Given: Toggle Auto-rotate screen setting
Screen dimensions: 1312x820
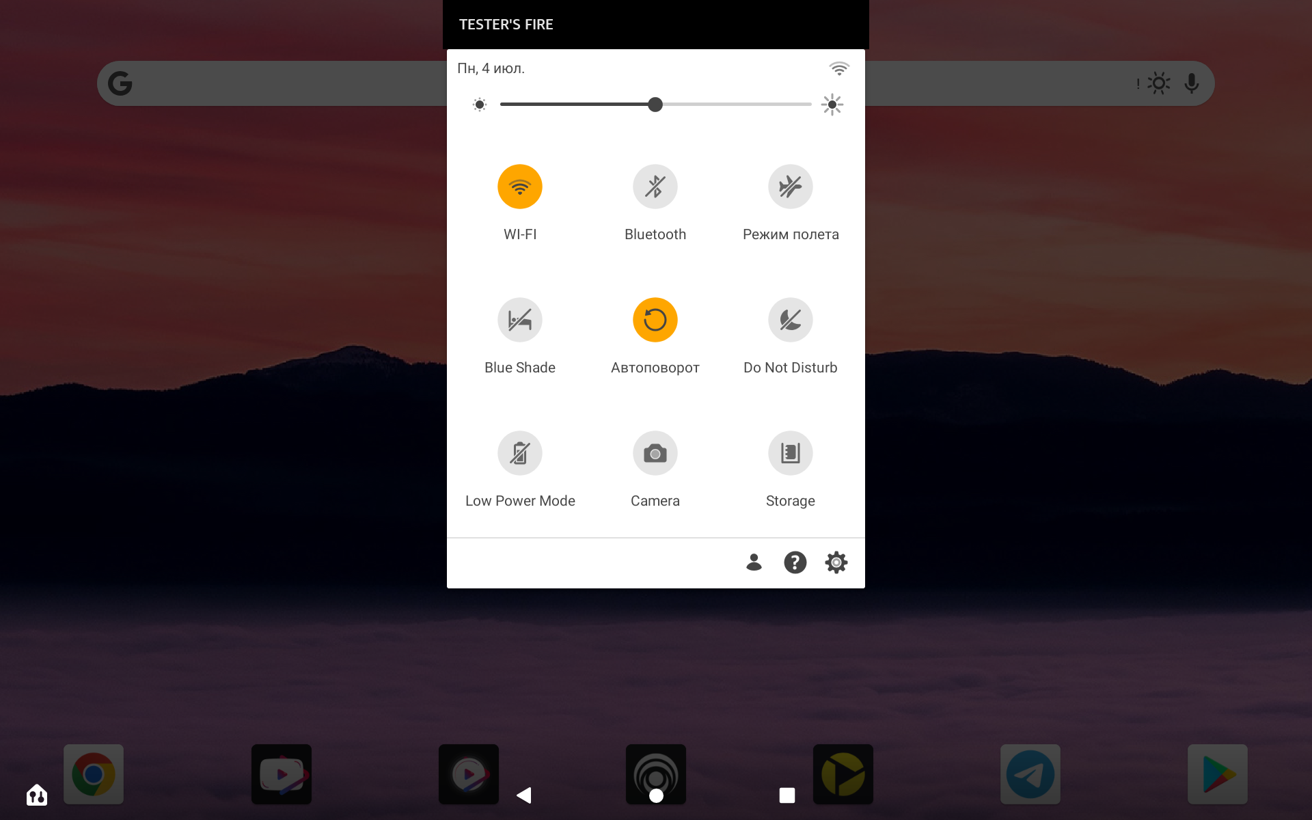Looking at the screenshot, I should (655, 319).
